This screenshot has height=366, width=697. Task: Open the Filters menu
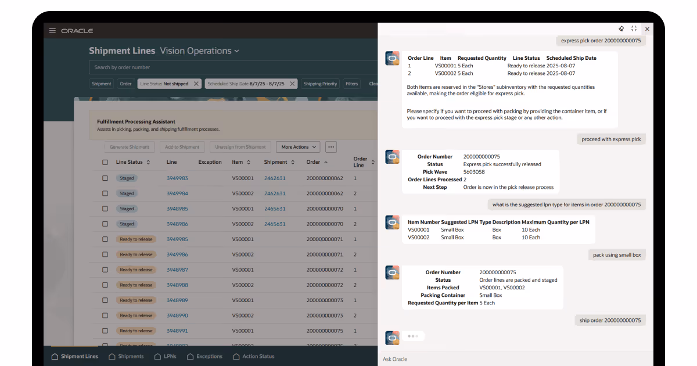[x=351, y=83]
